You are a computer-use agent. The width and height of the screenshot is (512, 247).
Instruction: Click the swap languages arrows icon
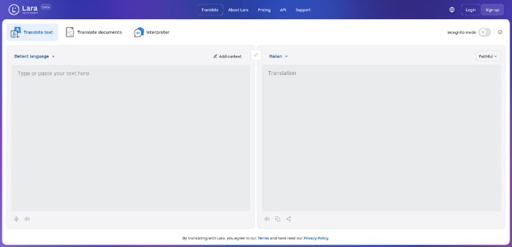256,55
